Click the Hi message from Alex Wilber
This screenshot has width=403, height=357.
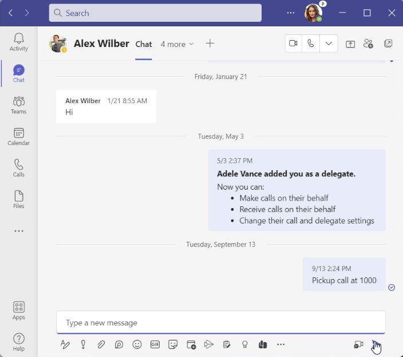[x=106, y=106]
